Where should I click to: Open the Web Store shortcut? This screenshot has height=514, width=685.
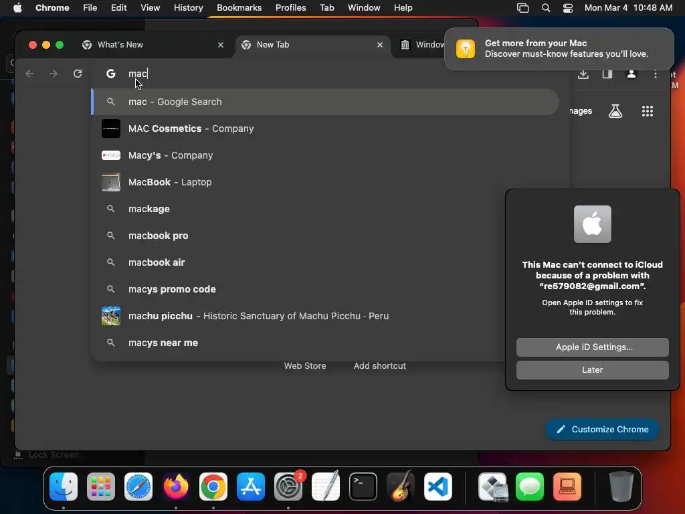(305, 366)
